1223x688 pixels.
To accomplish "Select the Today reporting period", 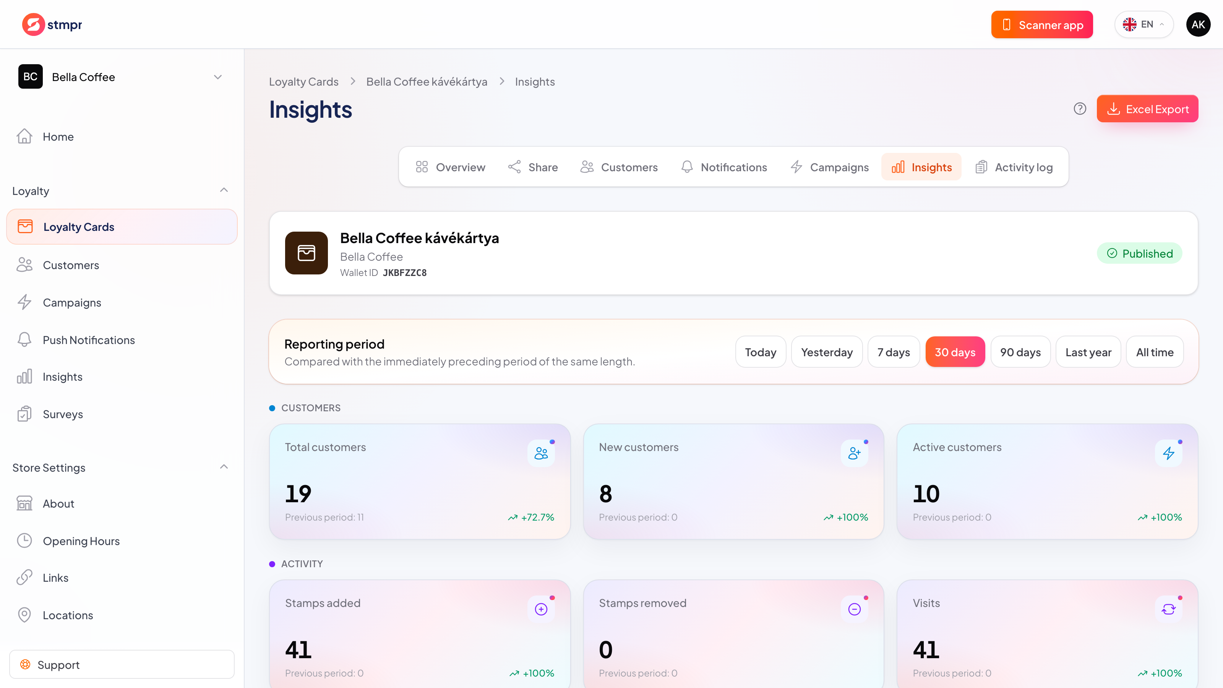I will (x=761, y=352).
